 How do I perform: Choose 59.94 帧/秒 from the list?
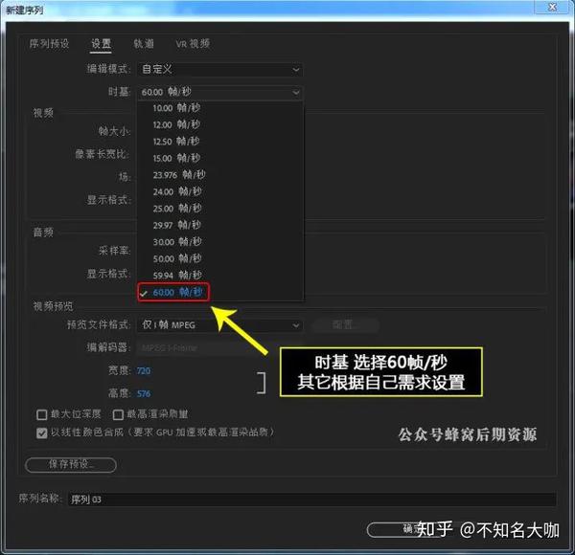(220, 276)
